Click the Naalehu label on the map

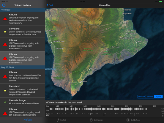click(x=84, y=81)
